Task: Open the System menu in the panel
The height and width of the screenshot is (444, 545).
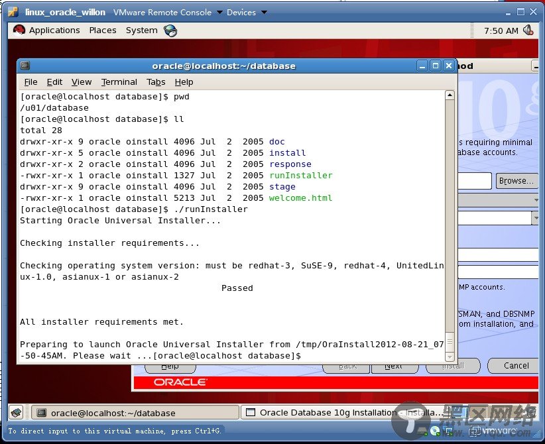Action: click(141, 30)
